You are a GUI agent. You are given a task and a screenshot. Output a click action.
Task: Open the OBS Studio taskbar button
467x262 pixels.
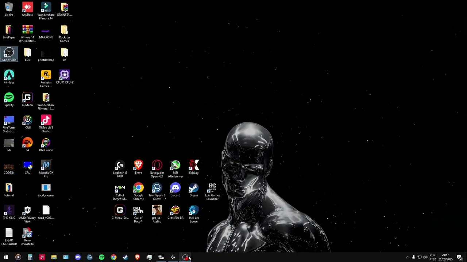[185, 257]
